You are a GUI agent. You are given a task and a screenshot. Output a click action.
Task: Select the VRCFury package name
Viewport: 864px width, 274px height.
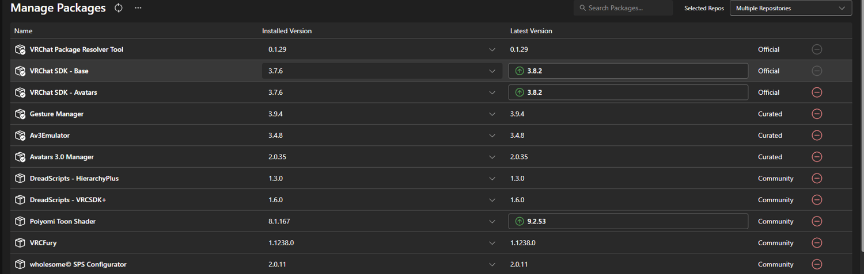pos(43,243)
